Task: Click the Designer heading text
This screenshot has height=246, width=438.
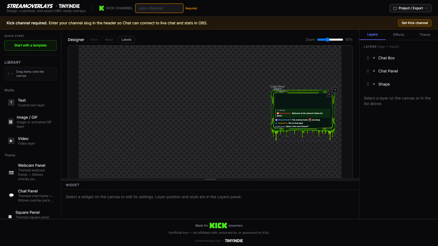Action: tap(76, 40)
